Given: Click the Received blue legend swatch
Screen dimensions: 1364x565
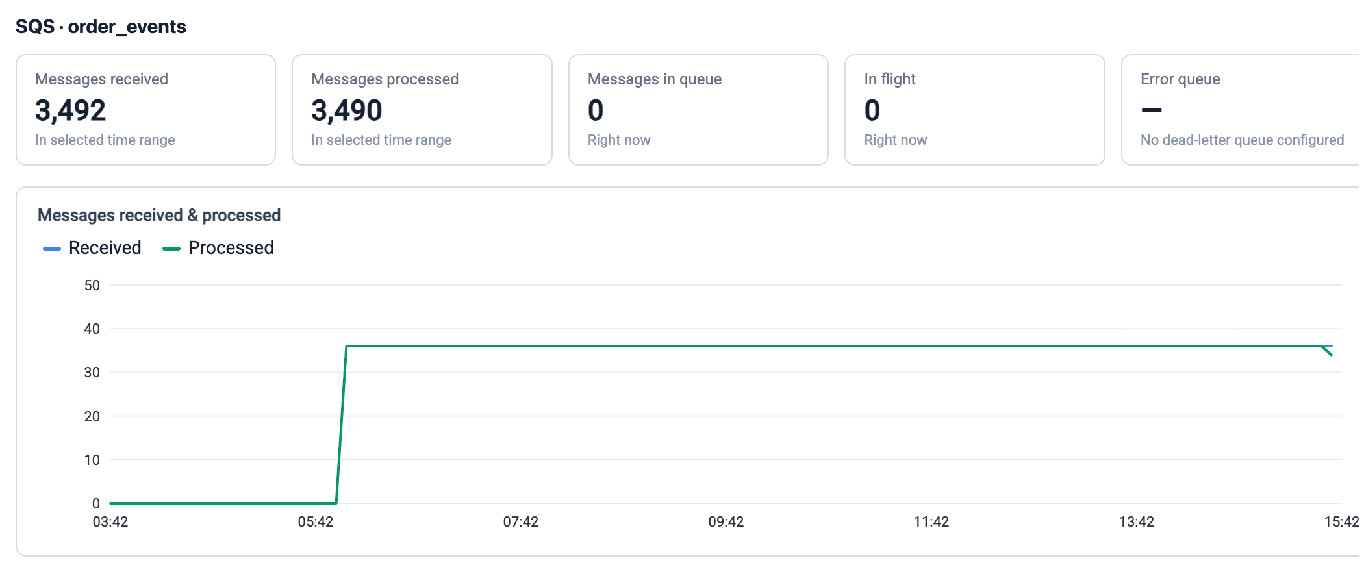Looking at the screenshot, I should 52,249.
